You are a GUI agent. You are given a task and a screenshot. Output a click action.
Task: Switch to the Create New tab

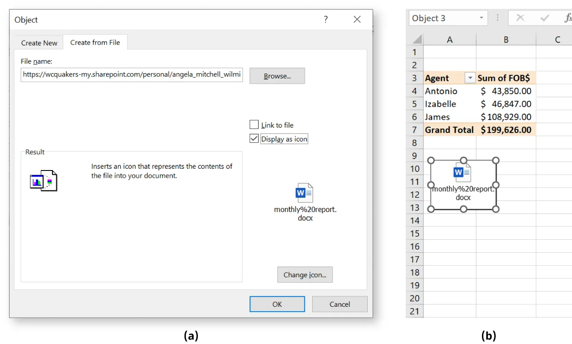39,42
